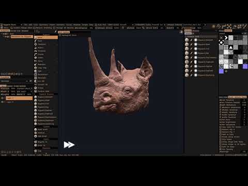The image size is (248, 186).
Task: Open the File menu
Action: click(x=26, y=25)
